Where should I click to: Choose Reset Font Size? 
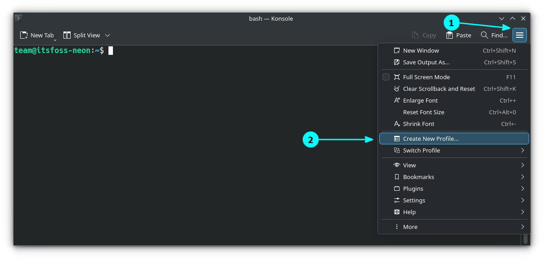pos(423,112)
